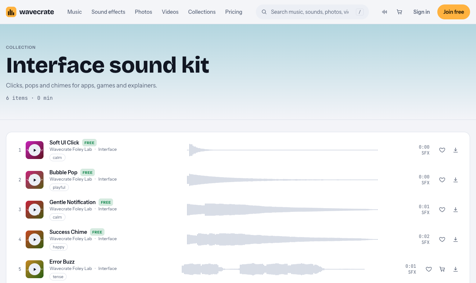This screenshot has width=476, height=283.
Task: Open the Music menu item
Action: (x=74, y=12)
